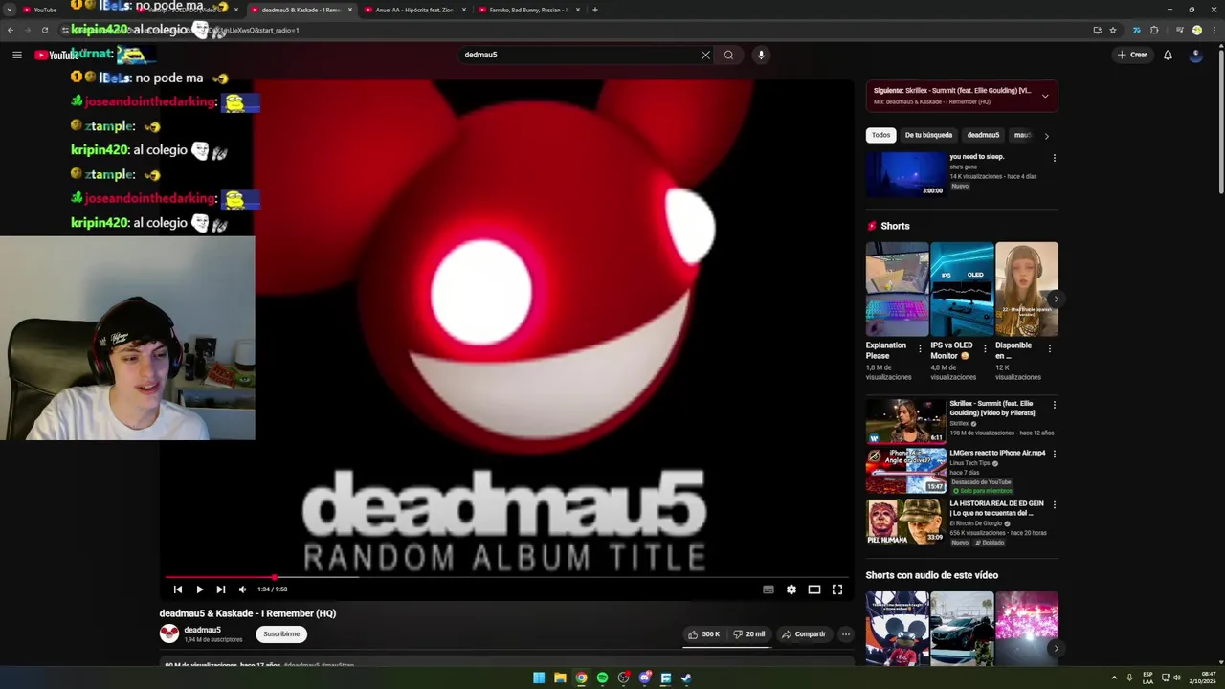Open the YouTube notifications bell
This screenshot has height=689, width=1225.
click(x=1168, y=55)
